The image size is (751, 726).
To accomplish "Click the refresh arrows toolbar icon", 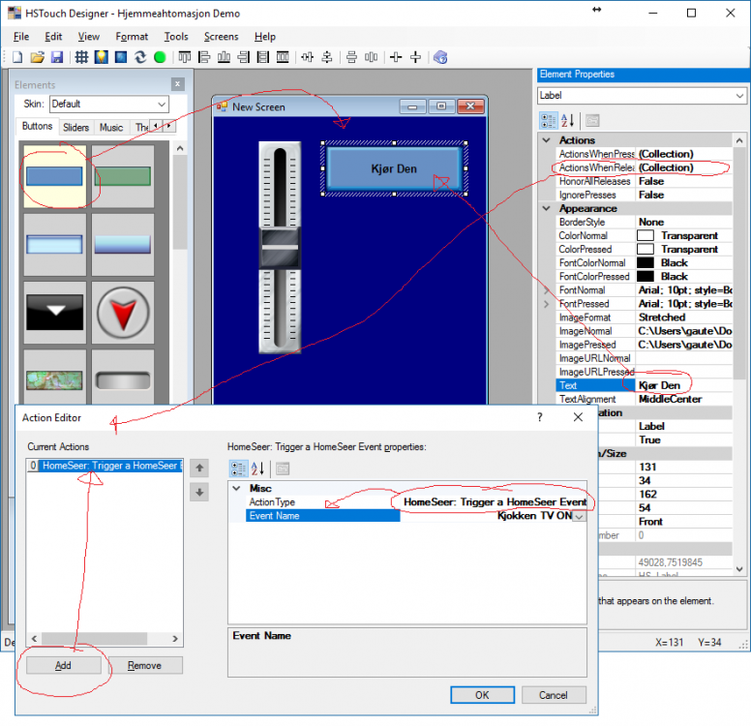I will (x=140, y=57).
